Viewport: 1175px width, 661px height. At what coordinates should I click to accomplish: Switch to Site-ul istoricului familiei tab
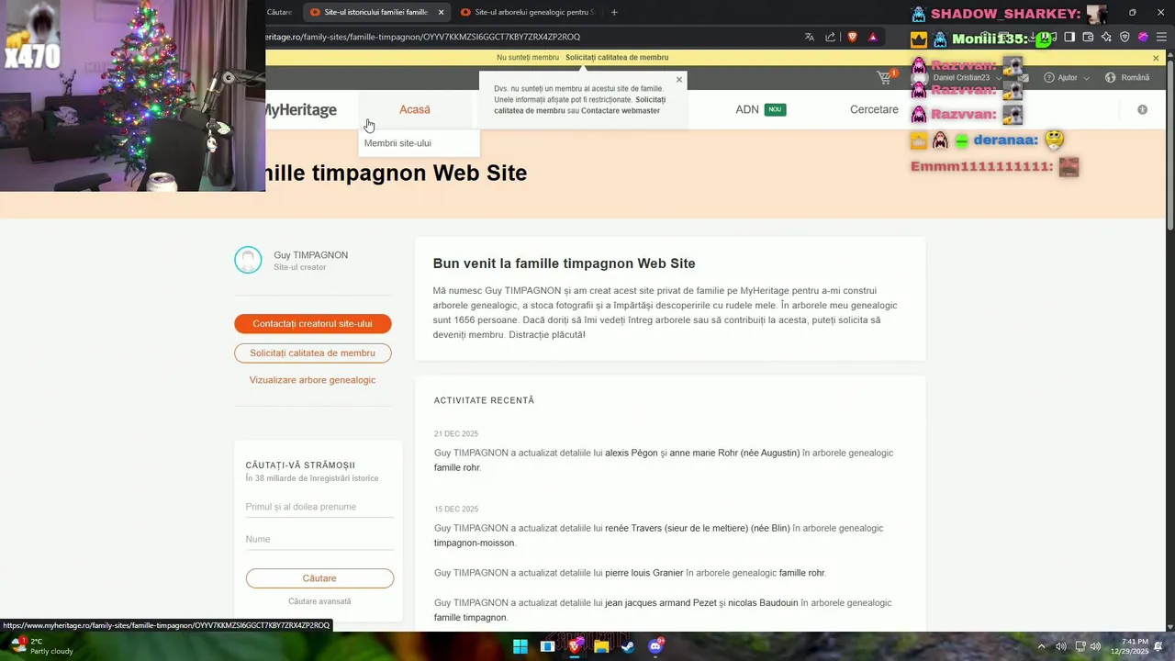[376, 12]
